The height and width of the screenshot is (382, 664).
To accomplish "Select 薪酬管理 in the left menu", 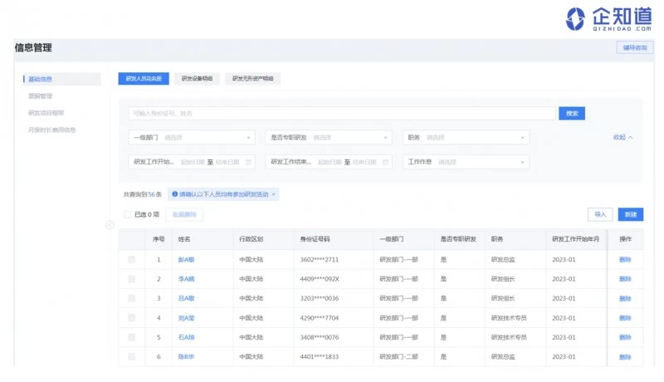I will point(40,95).
